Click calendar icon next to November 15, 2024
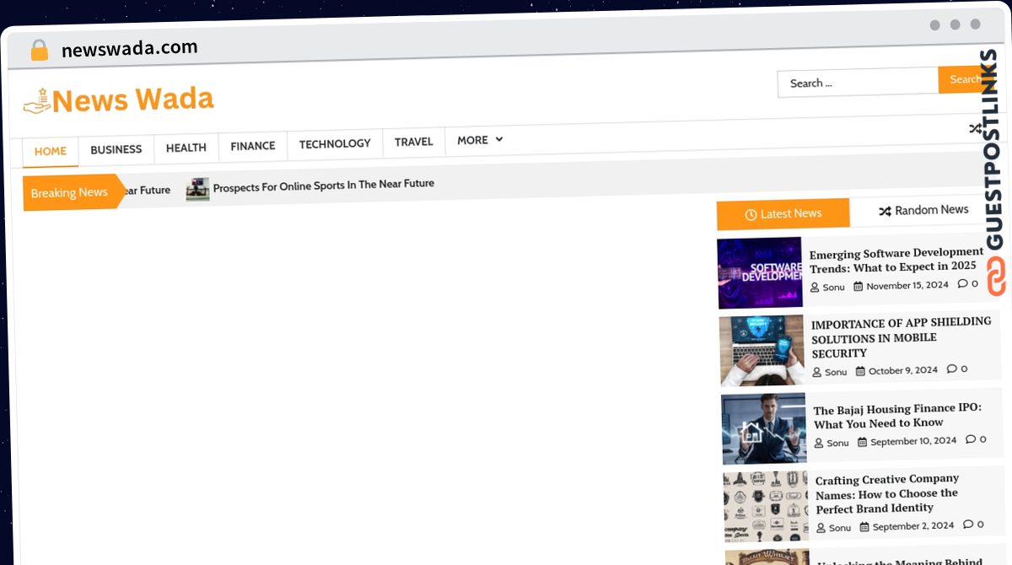Screen dimensions: 1012x565 pos(859,286)
